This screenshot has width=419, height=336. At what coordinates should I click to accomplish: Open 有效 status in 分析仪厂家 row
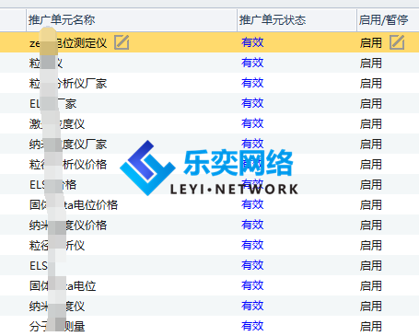252,83
